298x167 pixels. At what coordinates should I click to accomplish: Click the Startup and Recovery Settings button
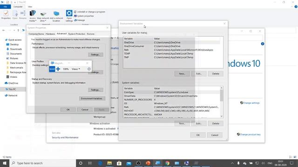pyautogui.click(x=95, y=90)
